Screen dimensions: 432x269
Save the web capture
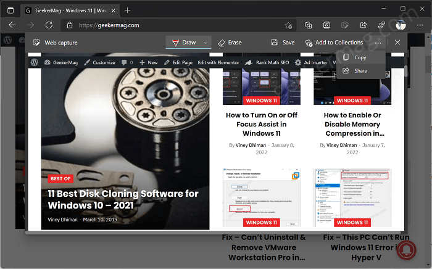point(283,43)
